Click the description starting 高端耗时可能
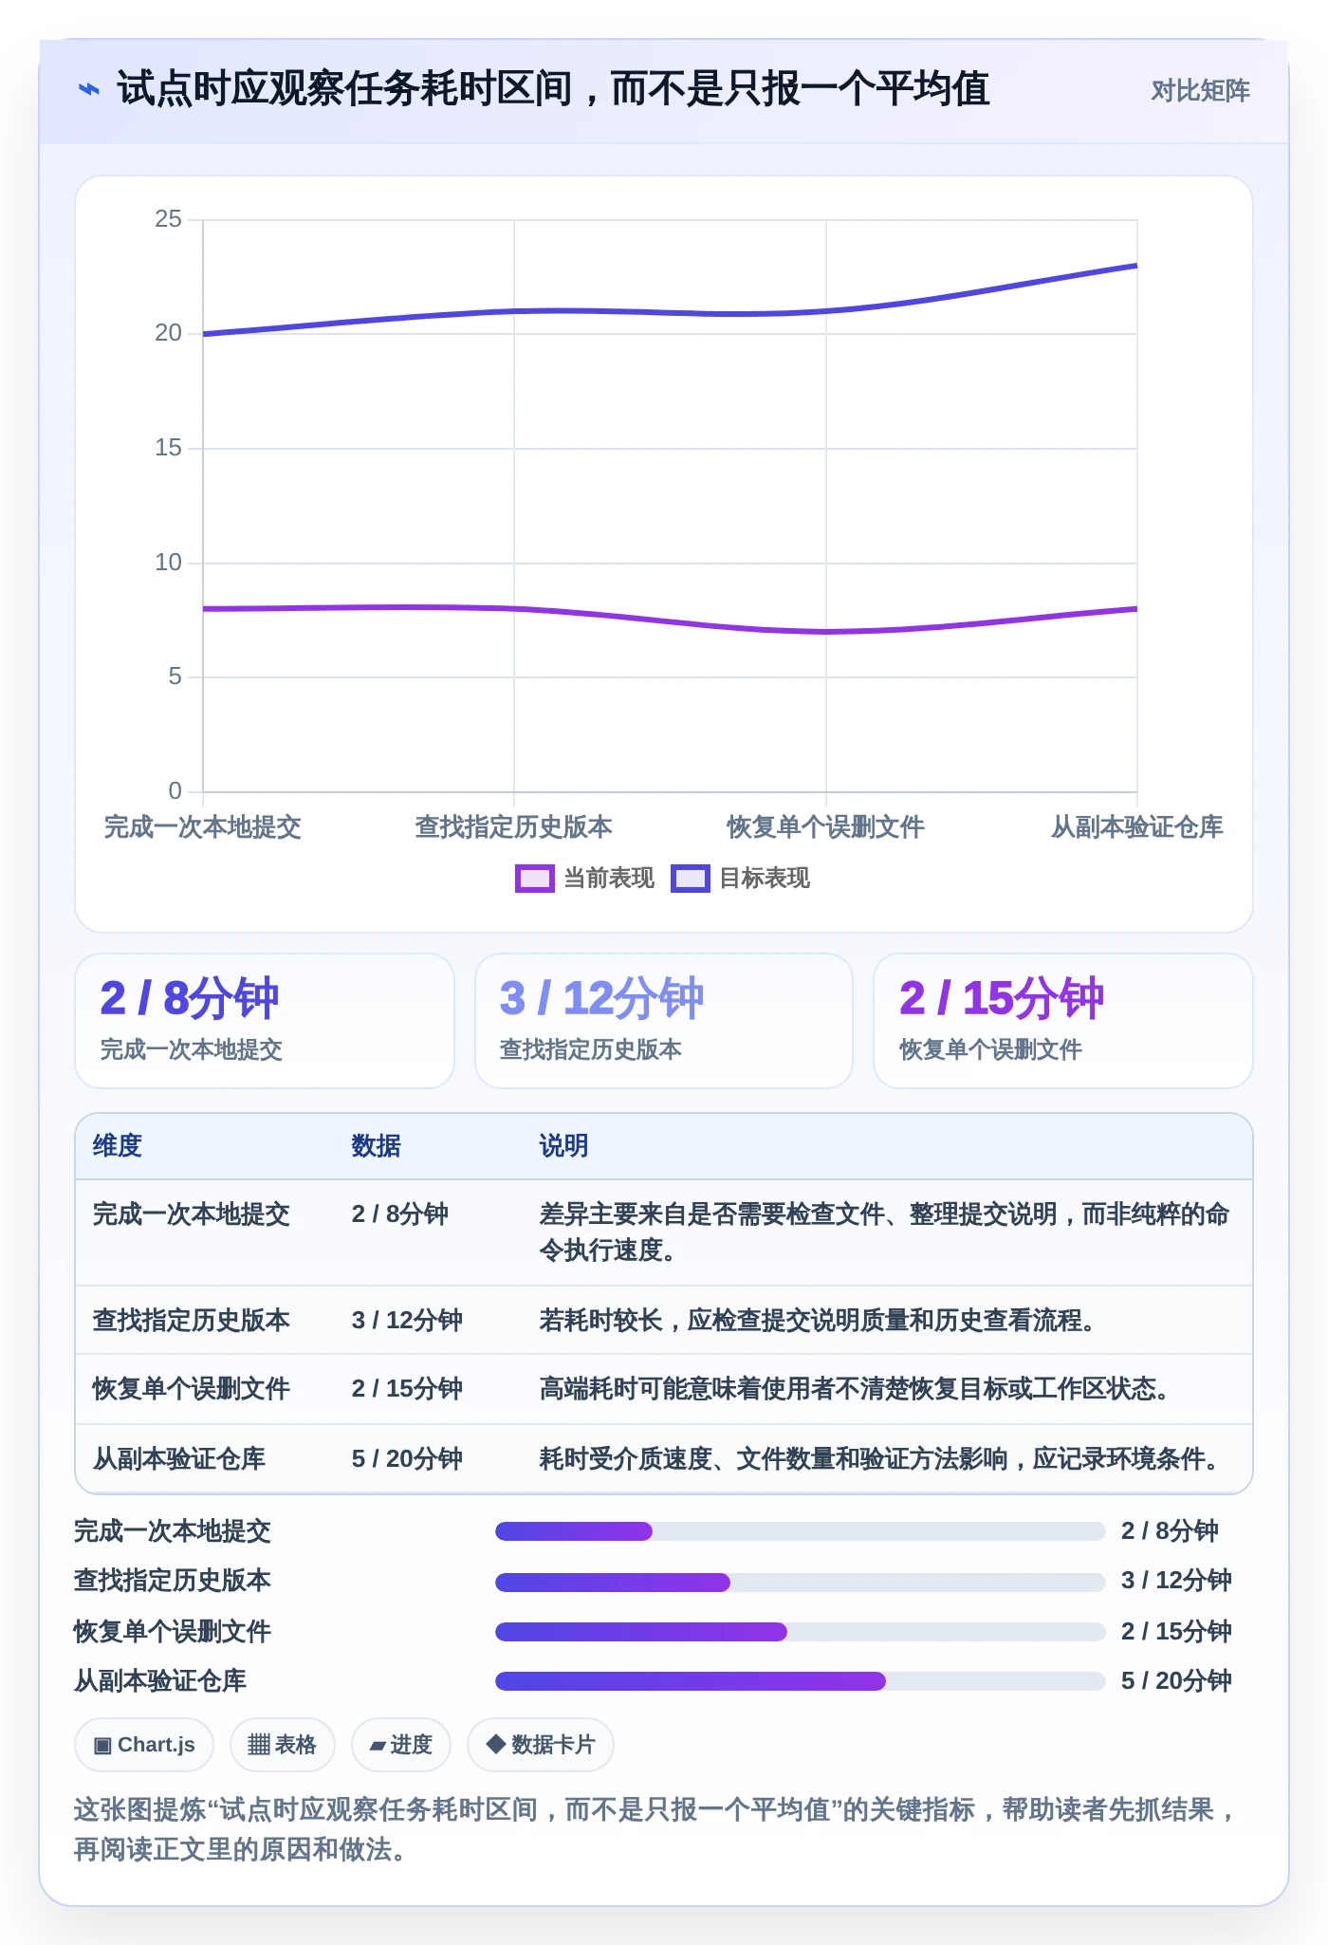The image size is (1328, 1945). (854, 1389)
